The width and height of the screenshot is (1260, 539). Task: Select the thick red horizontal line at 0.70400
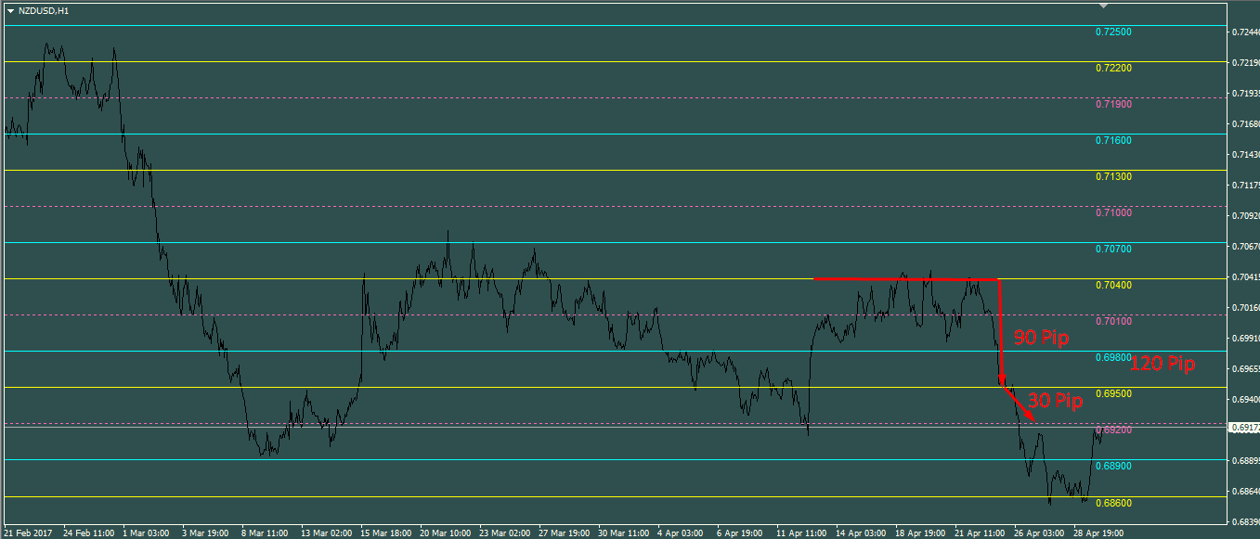pyautogui.click(x=905, y=278)
